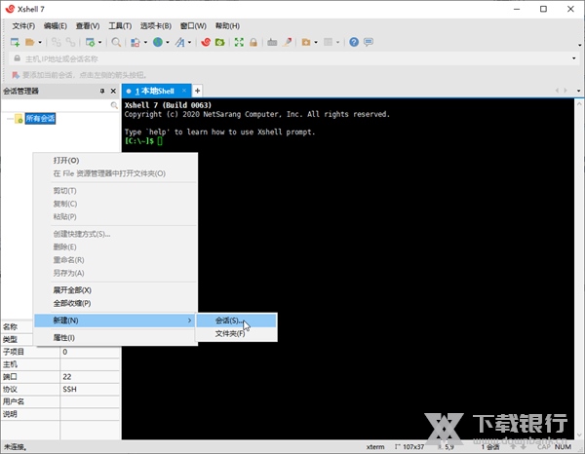
Task: Open the 查看(V) menu
Action: pyautogui.click(x=88, y=25)
